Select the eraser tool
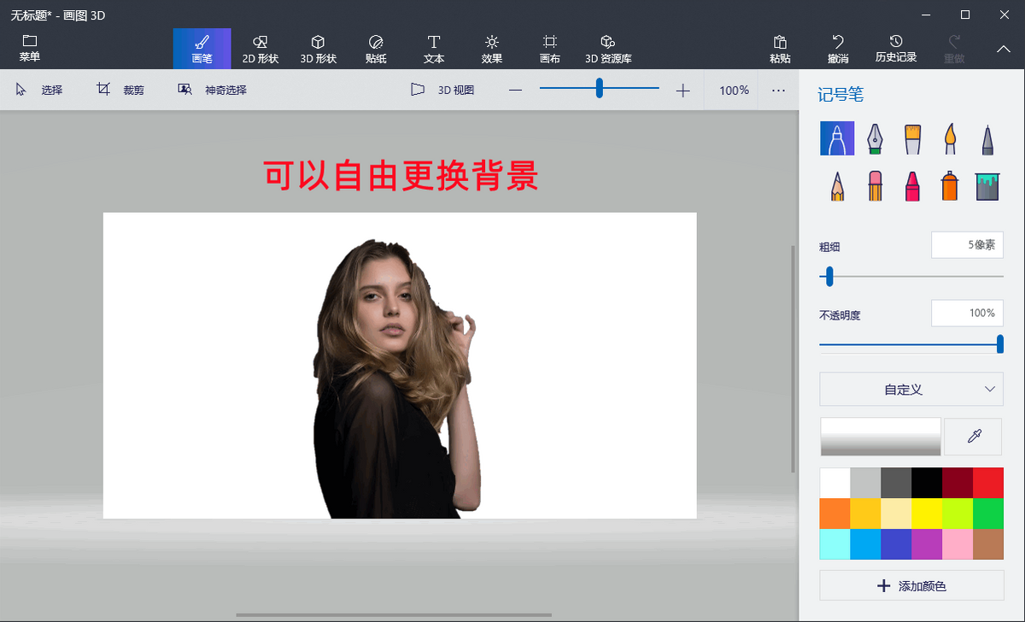 pos(875,185)
